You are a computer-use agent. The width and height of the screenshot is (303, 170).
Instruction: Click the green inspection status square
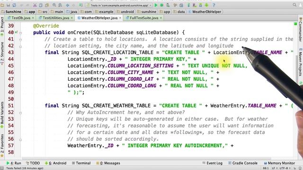[295, 24]
